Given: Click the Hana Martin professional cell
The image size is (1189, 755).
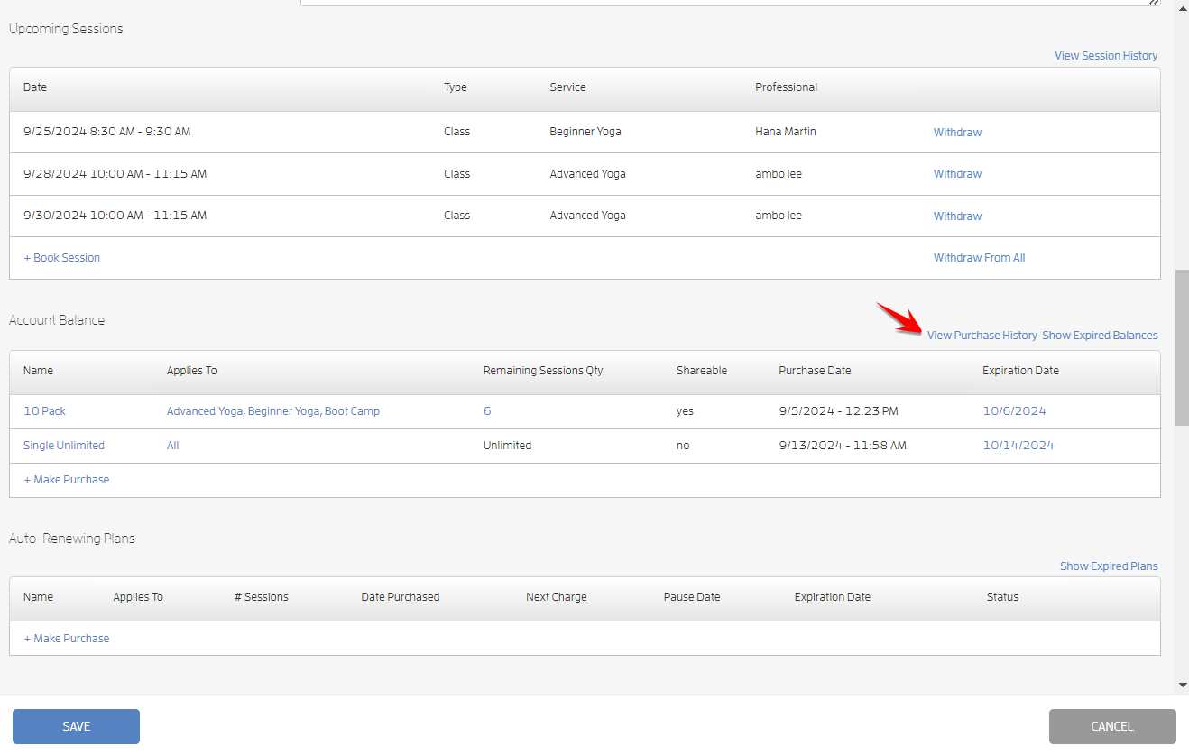Looking at the screenshot, I should (785, 132).
